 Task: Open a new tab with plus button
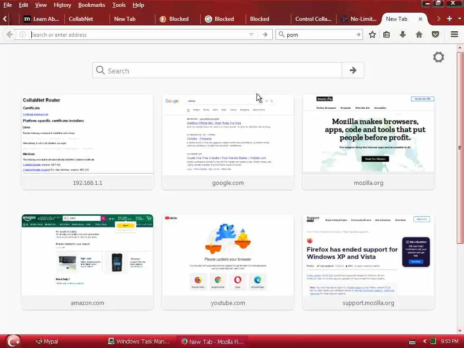[449, 19]
